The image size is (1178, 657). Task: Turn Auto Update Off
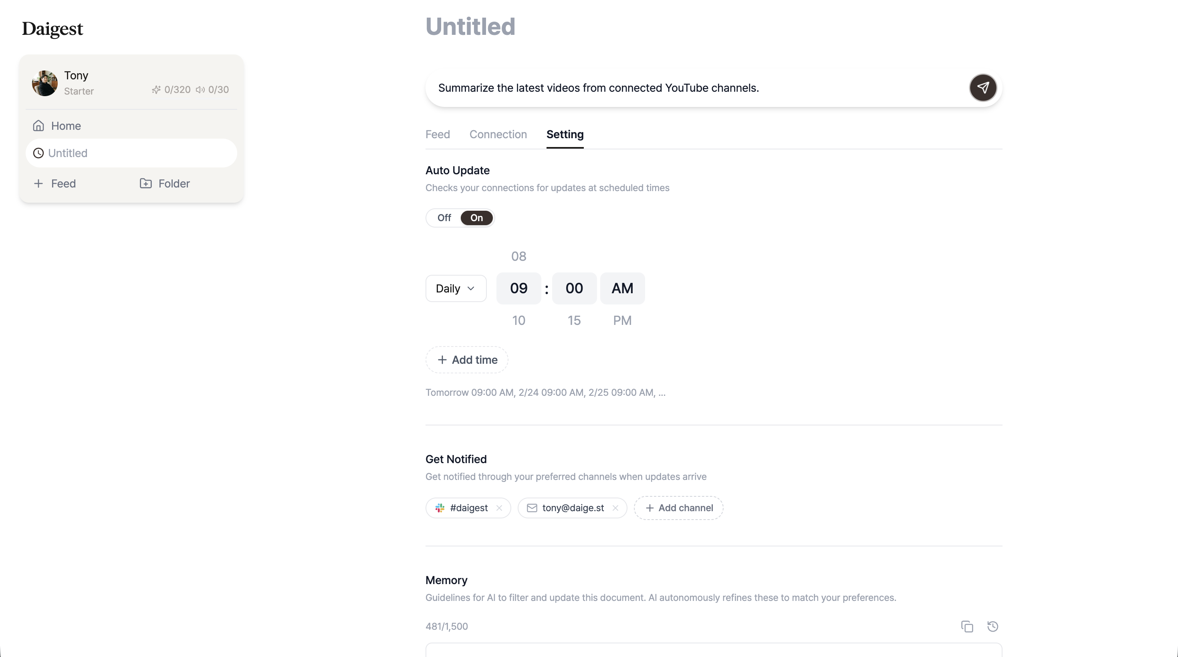click(444, 218)
